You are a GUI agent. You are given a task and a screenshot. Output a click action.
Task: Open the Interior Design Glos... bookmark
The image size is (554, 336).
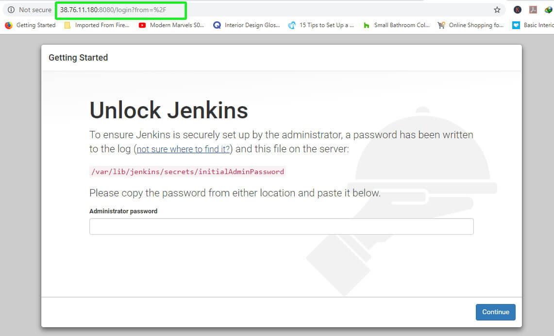(x=247, y=25)
